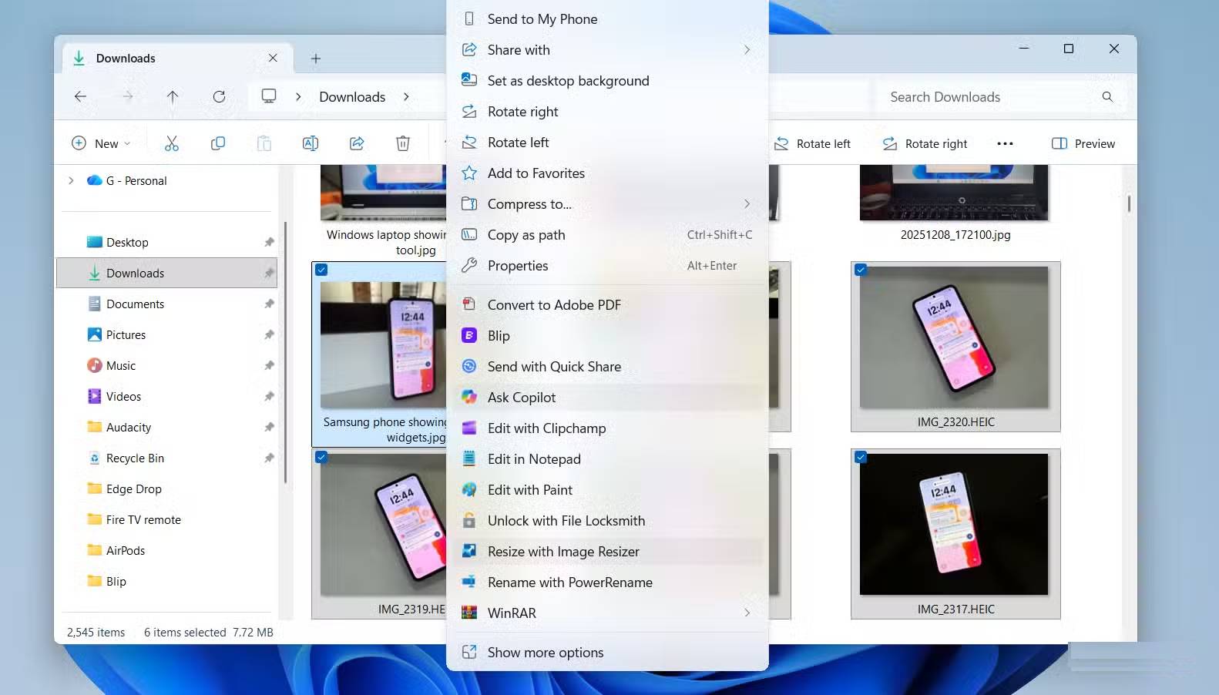Choose Resize with Image Resizer

click(x=563, y=552)
